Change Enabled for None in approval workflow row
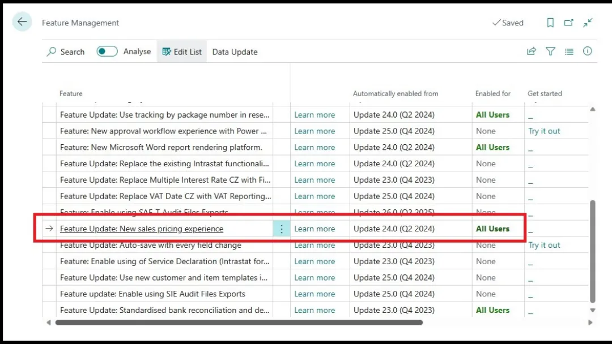612x344 pixels. point(486,131)
